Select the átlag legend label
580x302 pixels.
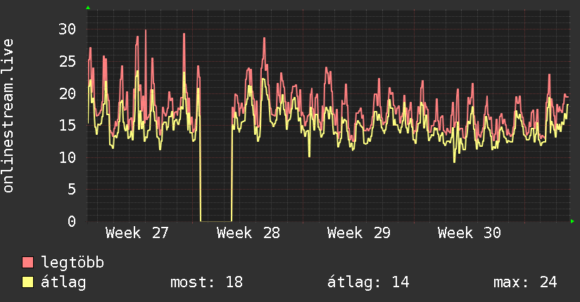63,283
